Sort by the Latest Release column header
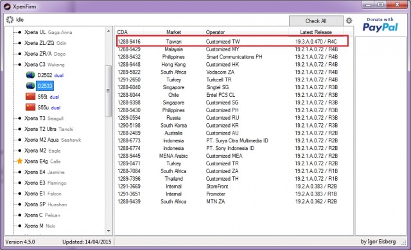411x250 pixels. (316, 32)
